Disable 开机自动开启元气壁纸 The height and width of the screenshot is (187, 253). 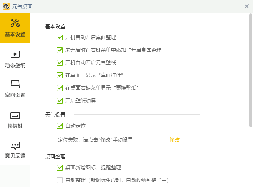(x=60, y=63)
